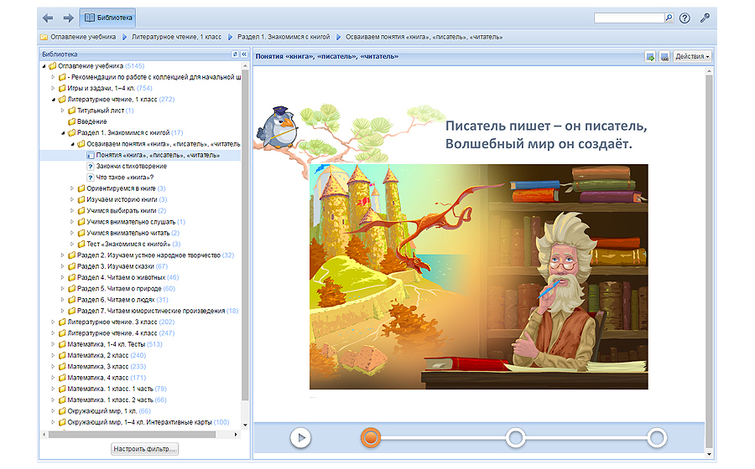Open the Действия dropdown menu
This screenshot has height=469, width=755.
692,56
